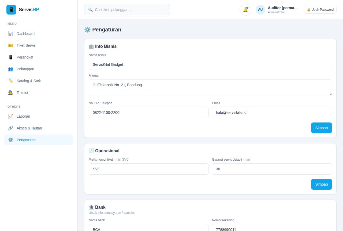The width and height of the screenshot is (343, 231).
Task: Click the ServisHP brand name
Action: (29, 10)
